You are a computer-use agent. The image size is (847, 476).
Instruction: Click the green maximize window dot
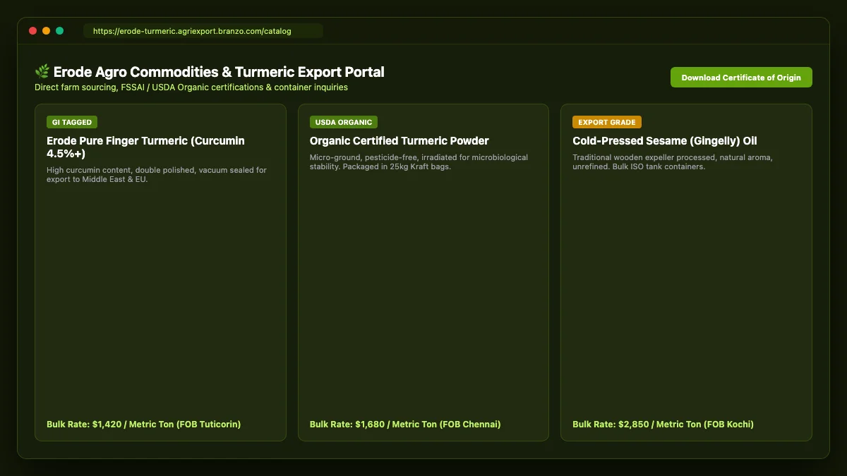(x=59, y=31)
